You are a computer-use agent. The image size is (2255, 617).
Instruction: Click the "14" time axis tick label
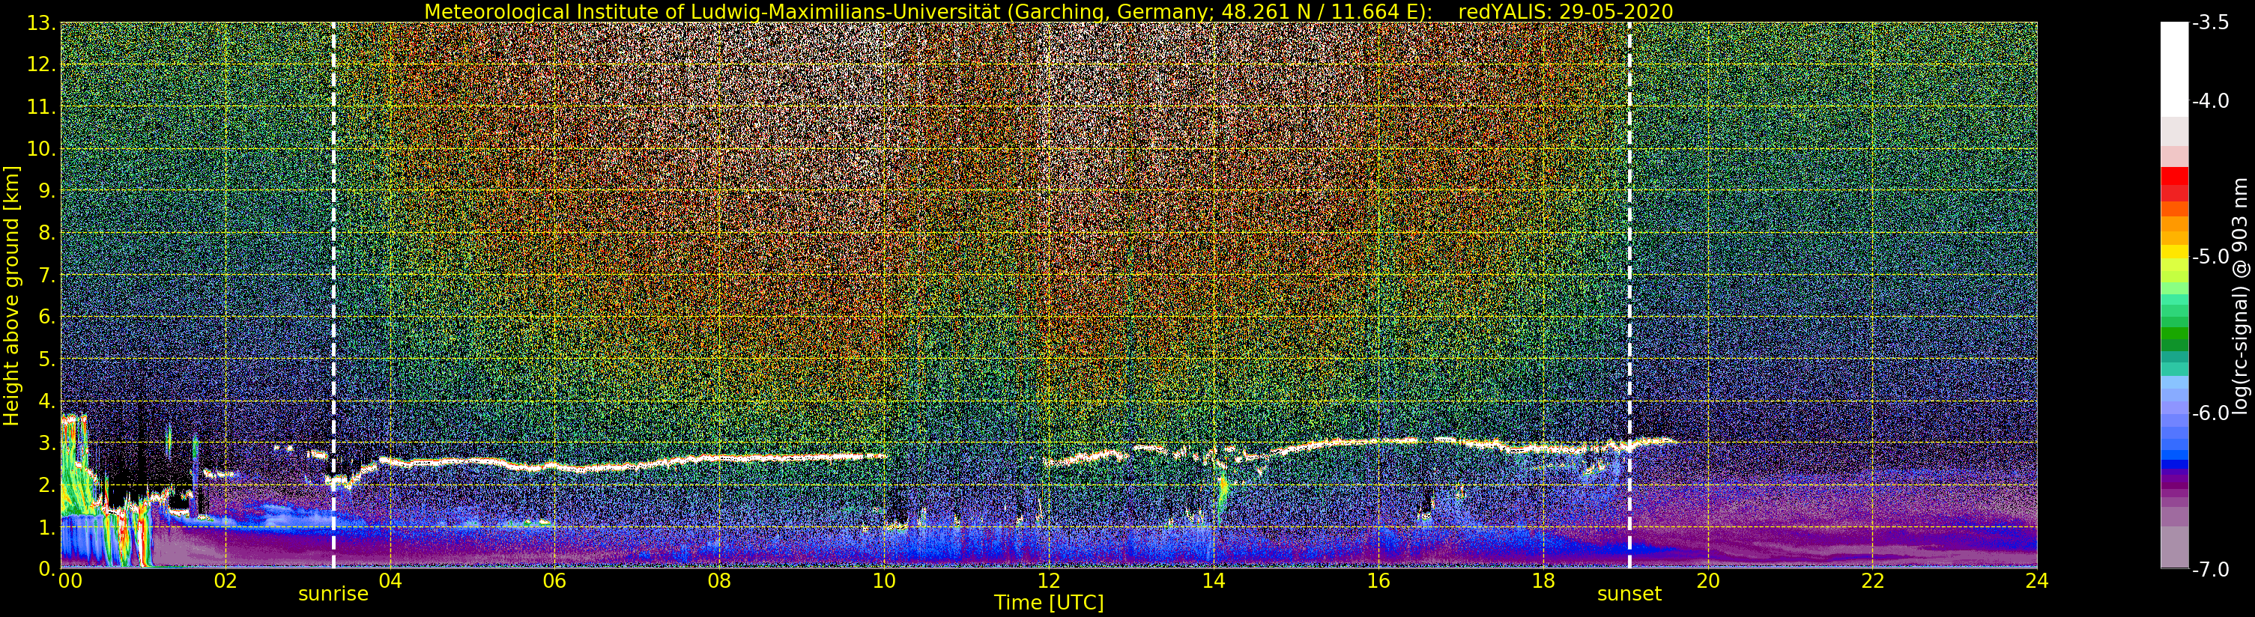pyautogui.click(x=1214, y=580)
